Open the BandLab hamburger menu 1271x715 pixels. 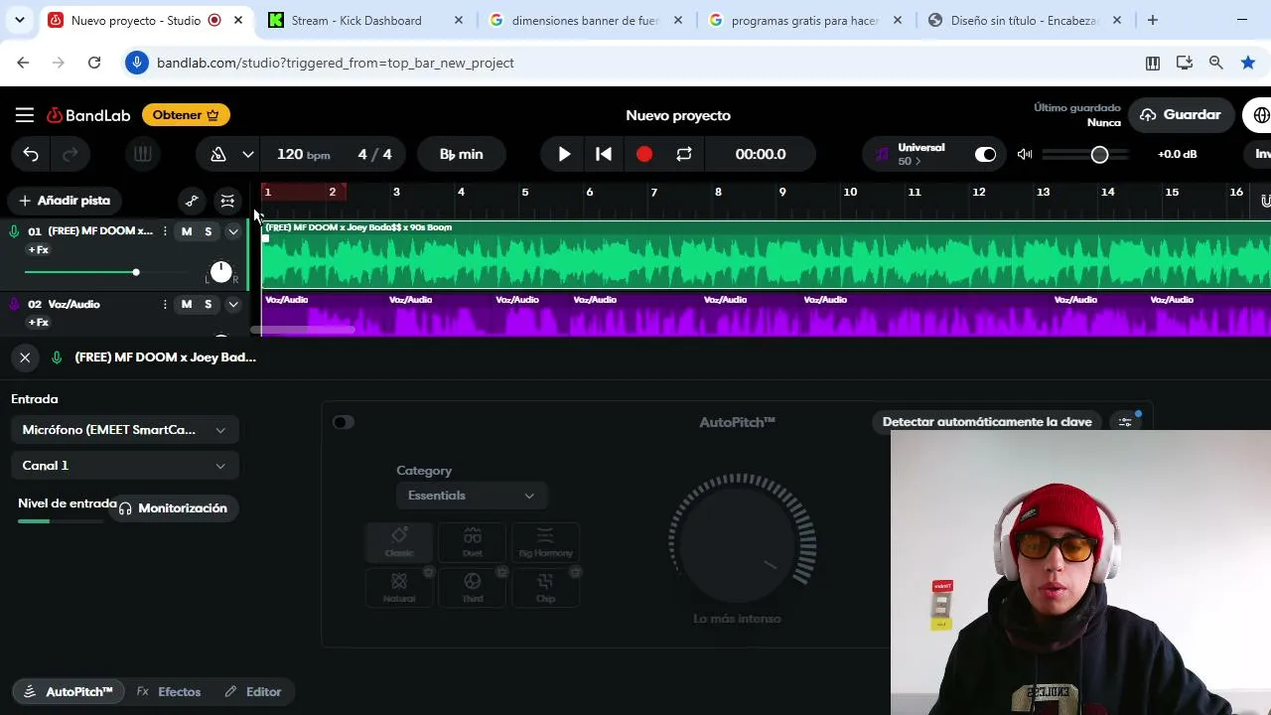pos(25,115)
